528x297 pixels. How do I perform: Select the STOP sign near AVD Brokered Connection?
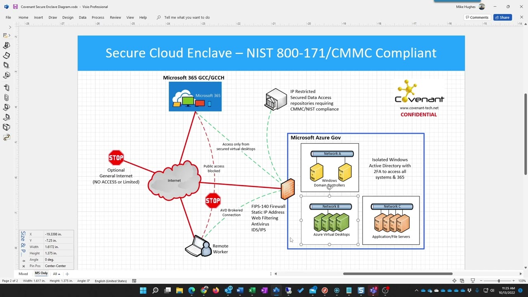coord(213,200)
